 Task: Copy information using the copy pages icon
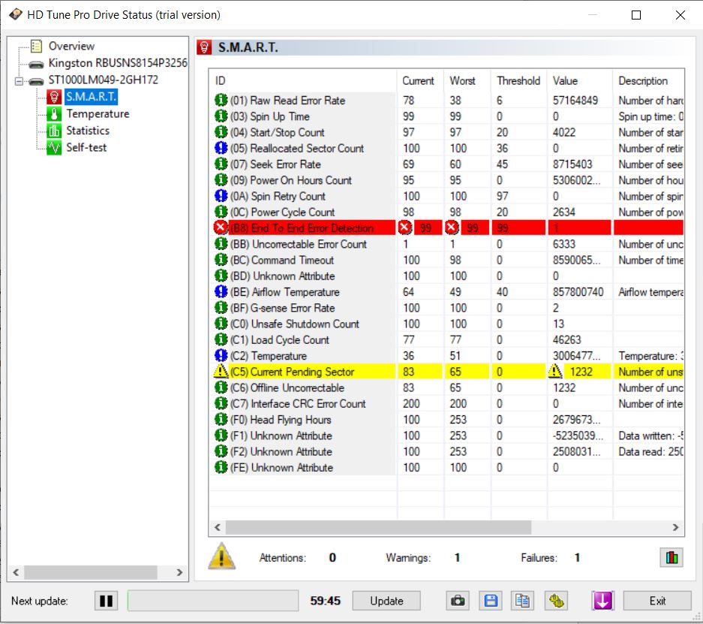coord(522,601)
